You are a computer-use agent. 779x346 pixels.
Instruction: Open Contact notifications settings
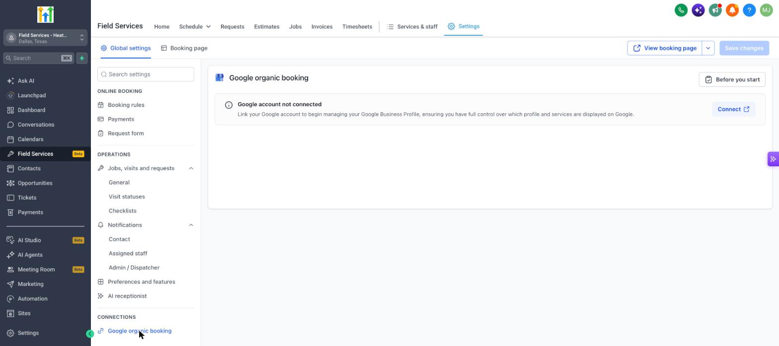click(x=119, y=239)
